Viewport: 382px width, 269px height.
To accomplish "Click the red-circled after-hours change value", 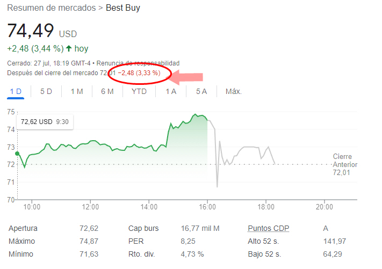I will point(140,73).
